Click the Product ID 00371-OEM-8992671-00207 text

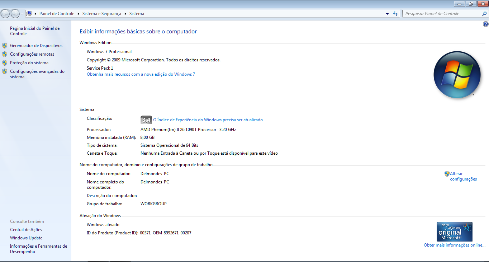166,233
